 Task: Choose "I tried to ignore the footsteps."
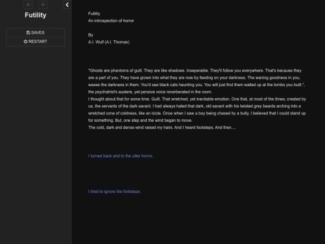click(114, 192)
